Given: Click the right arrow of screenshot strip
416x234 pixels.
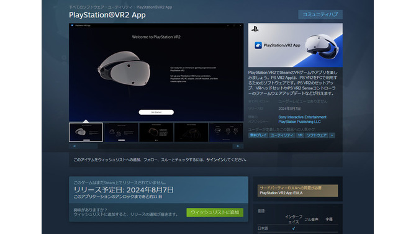Looking at the screenshot, I should (x=238, y=146).
